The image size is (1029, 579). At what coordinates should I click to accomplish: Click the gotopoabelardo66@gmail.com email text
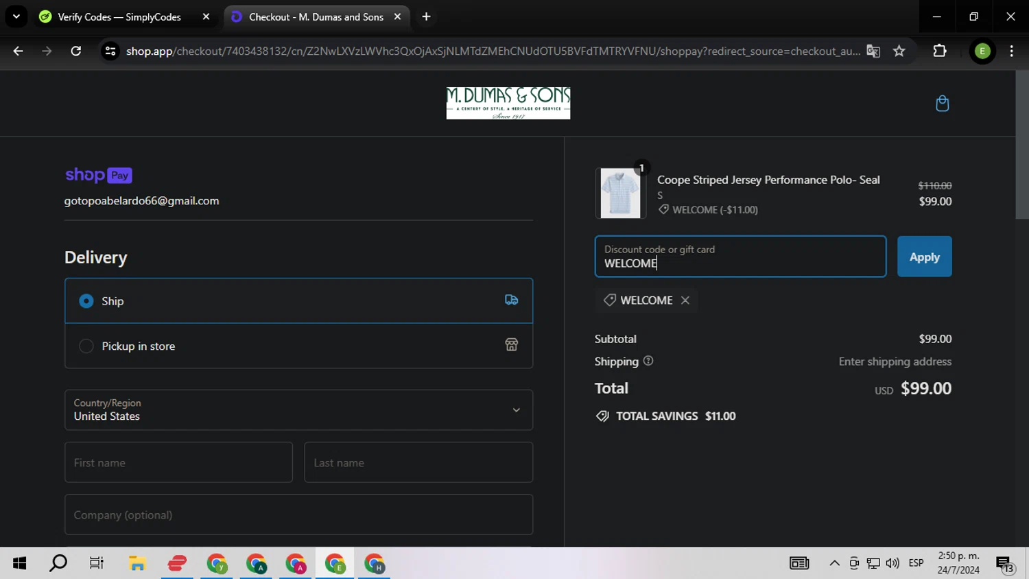coord(142,201)
